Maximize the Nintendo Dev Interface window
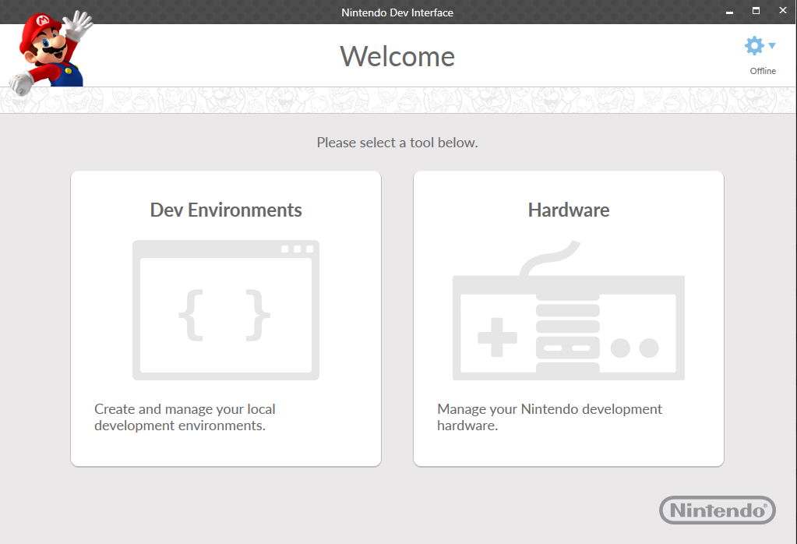797x544 pixels. coord(756,11)
